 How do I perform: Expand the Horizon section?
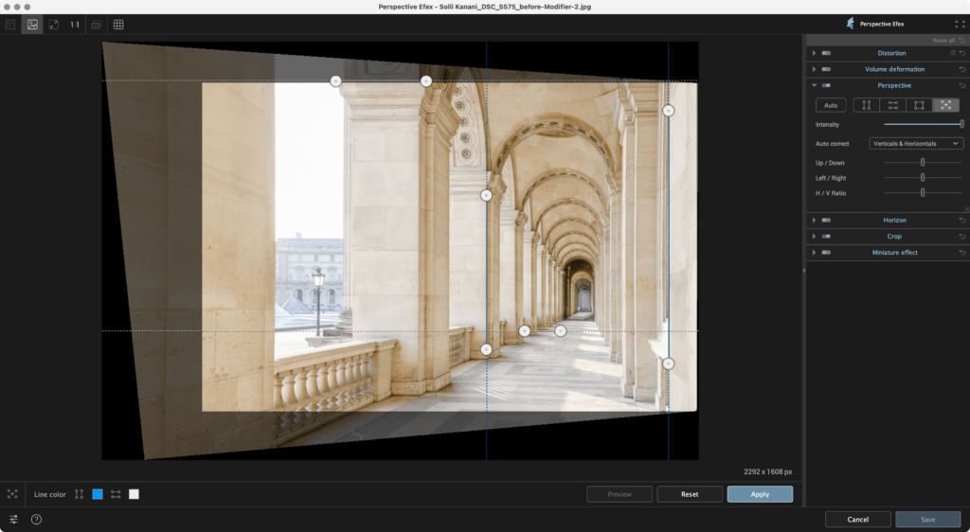click(x=814, y=220)
